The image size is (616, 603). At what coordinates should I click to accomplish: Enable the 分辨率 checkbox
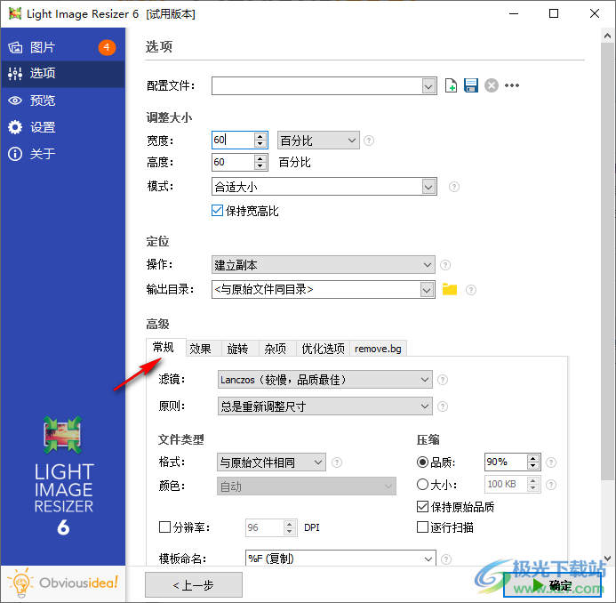tap(164, 527)
